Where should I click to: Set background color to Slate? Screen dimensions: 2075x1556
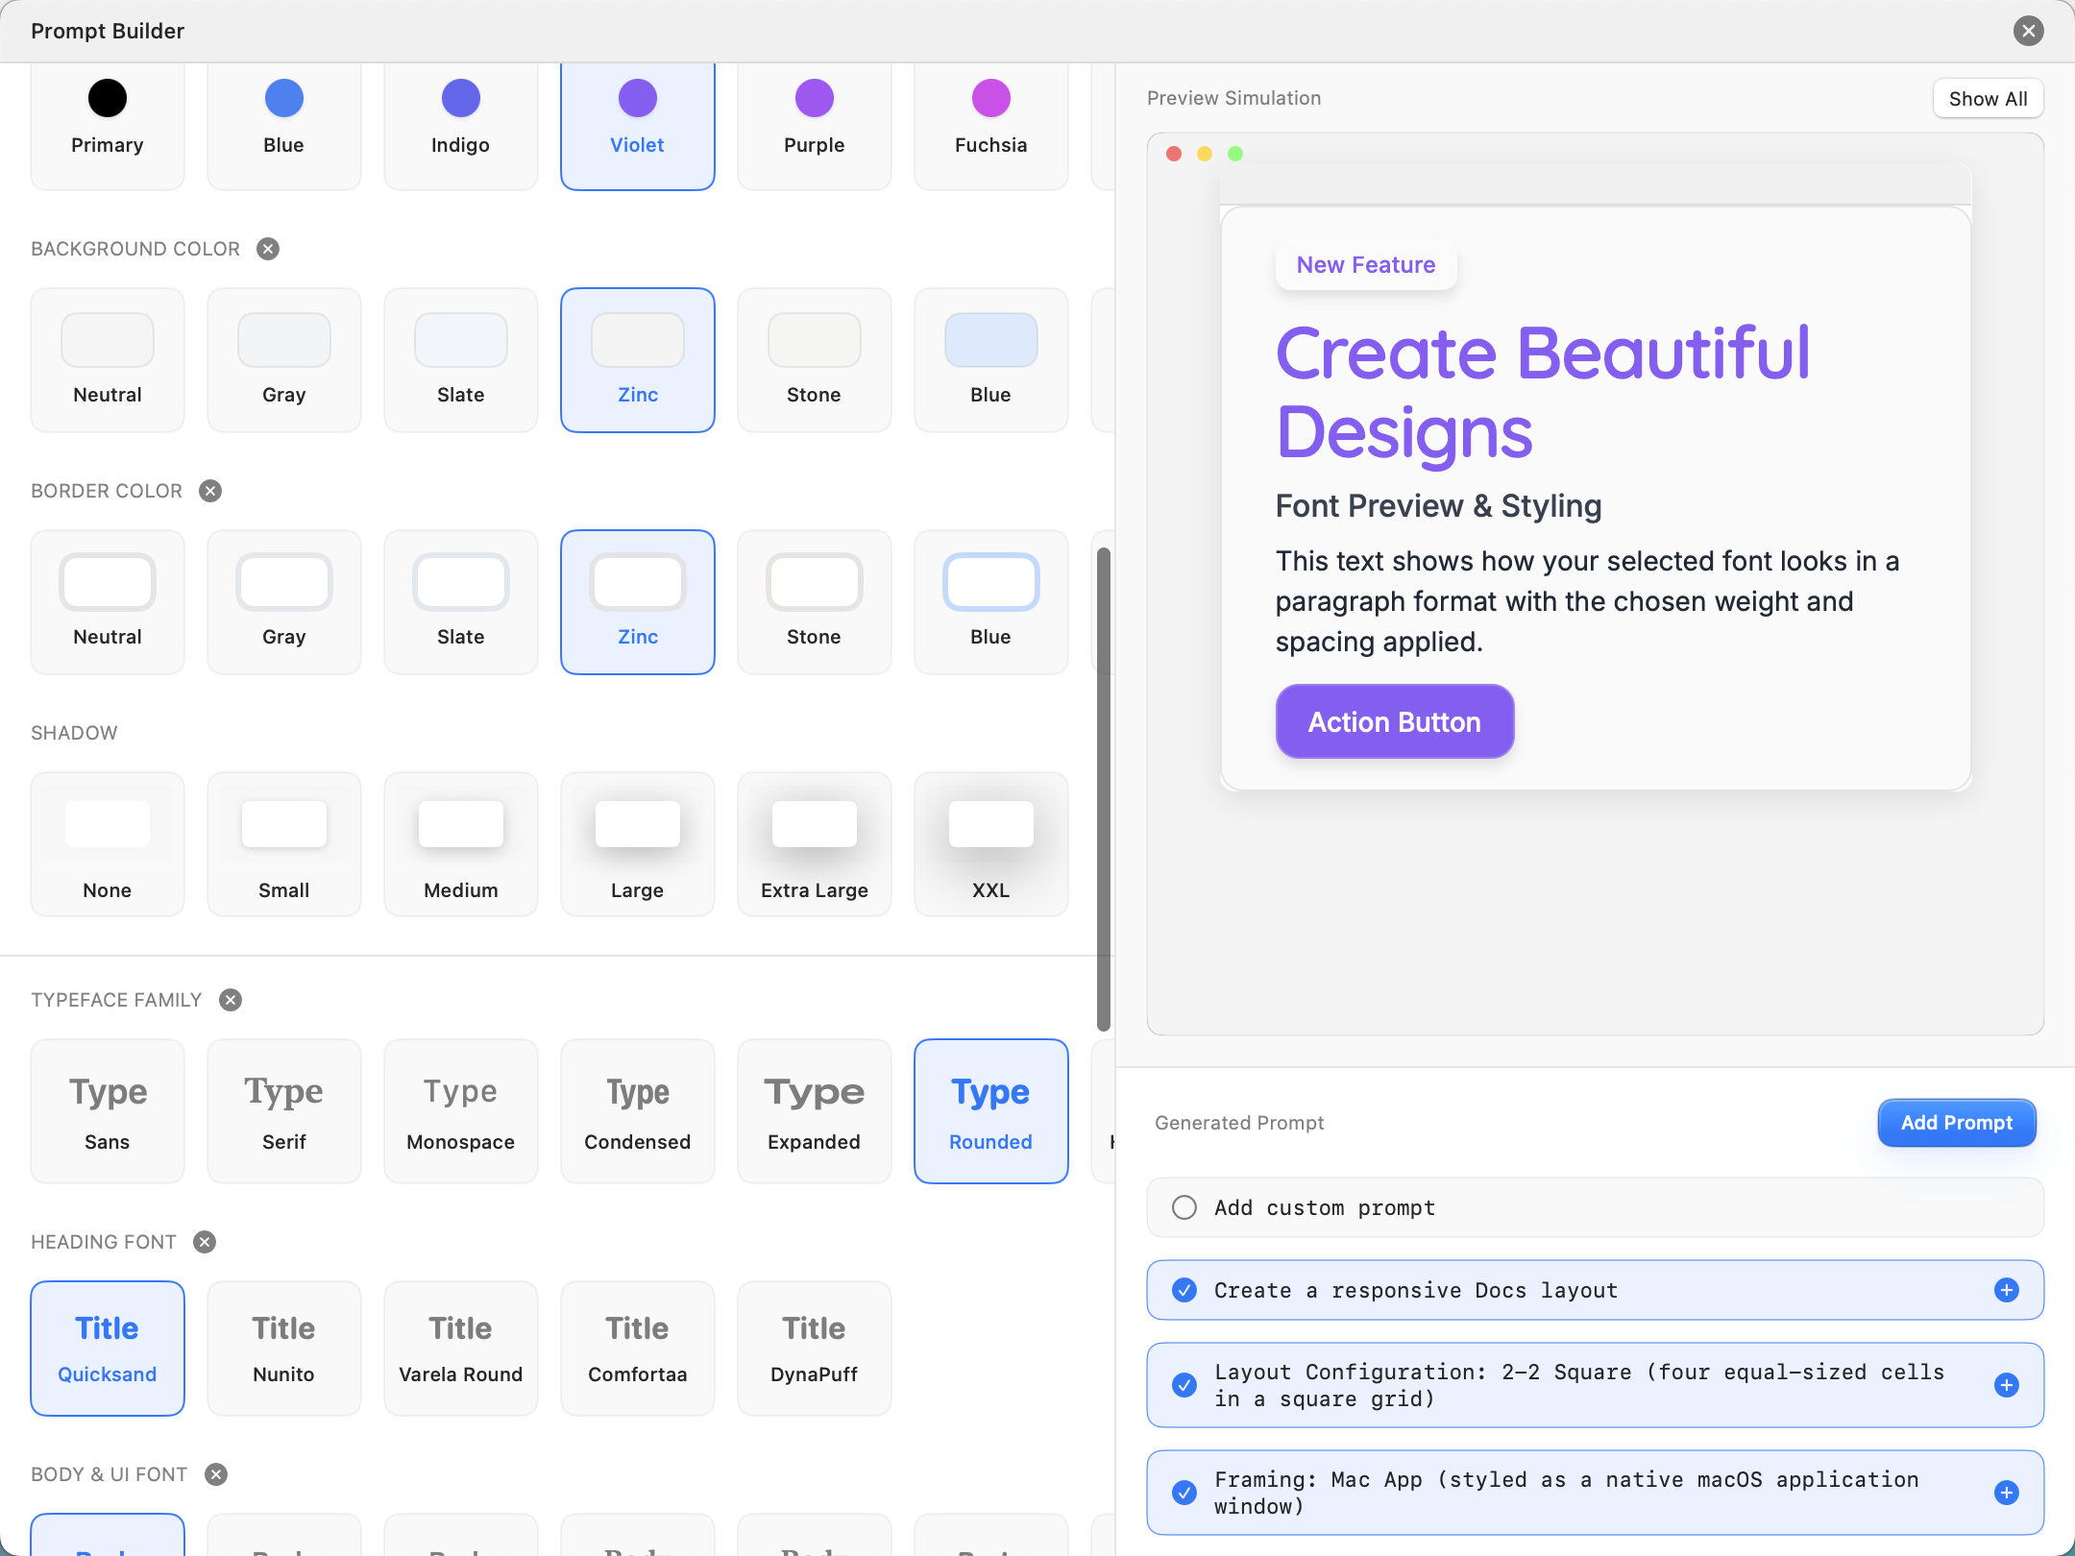click(x=461, y=360)
